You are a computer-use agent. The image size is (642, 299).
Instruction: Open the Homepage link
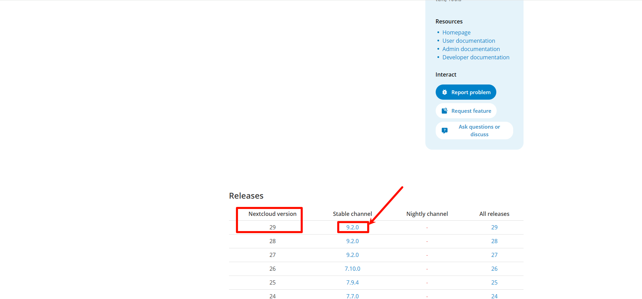click(x=456, y=32)
